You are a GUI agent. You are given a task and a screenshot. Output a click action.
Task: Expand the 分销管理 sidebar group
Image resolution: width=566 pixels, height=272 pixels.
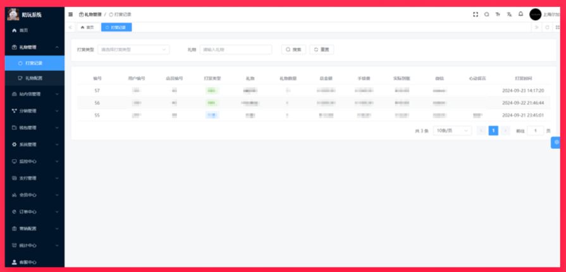tap(35, 111)
